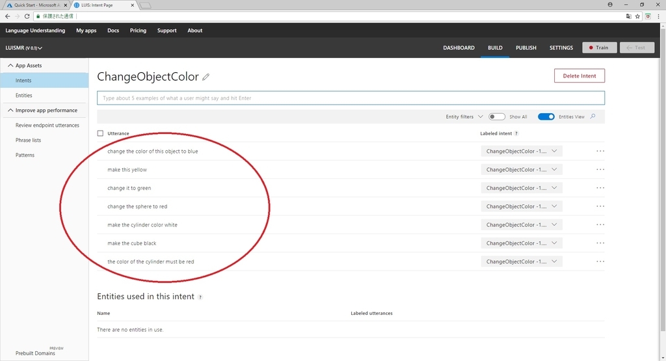Click the example utterance input field
Image resolution: width=666 pixels, height=361 pixels.
(x=351, y=98)
